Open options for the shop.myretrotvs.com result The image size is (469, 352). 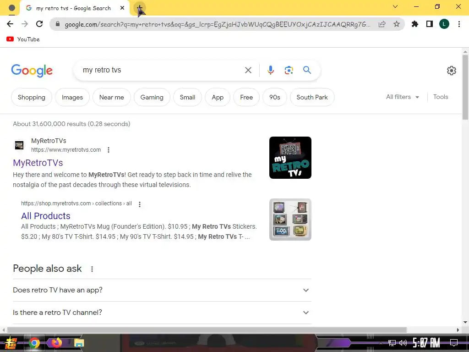coord(139,204)
